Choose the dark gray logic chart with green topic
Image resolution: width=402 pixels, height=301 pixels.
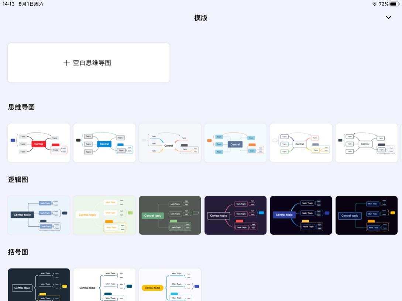(x=170, y=215)
